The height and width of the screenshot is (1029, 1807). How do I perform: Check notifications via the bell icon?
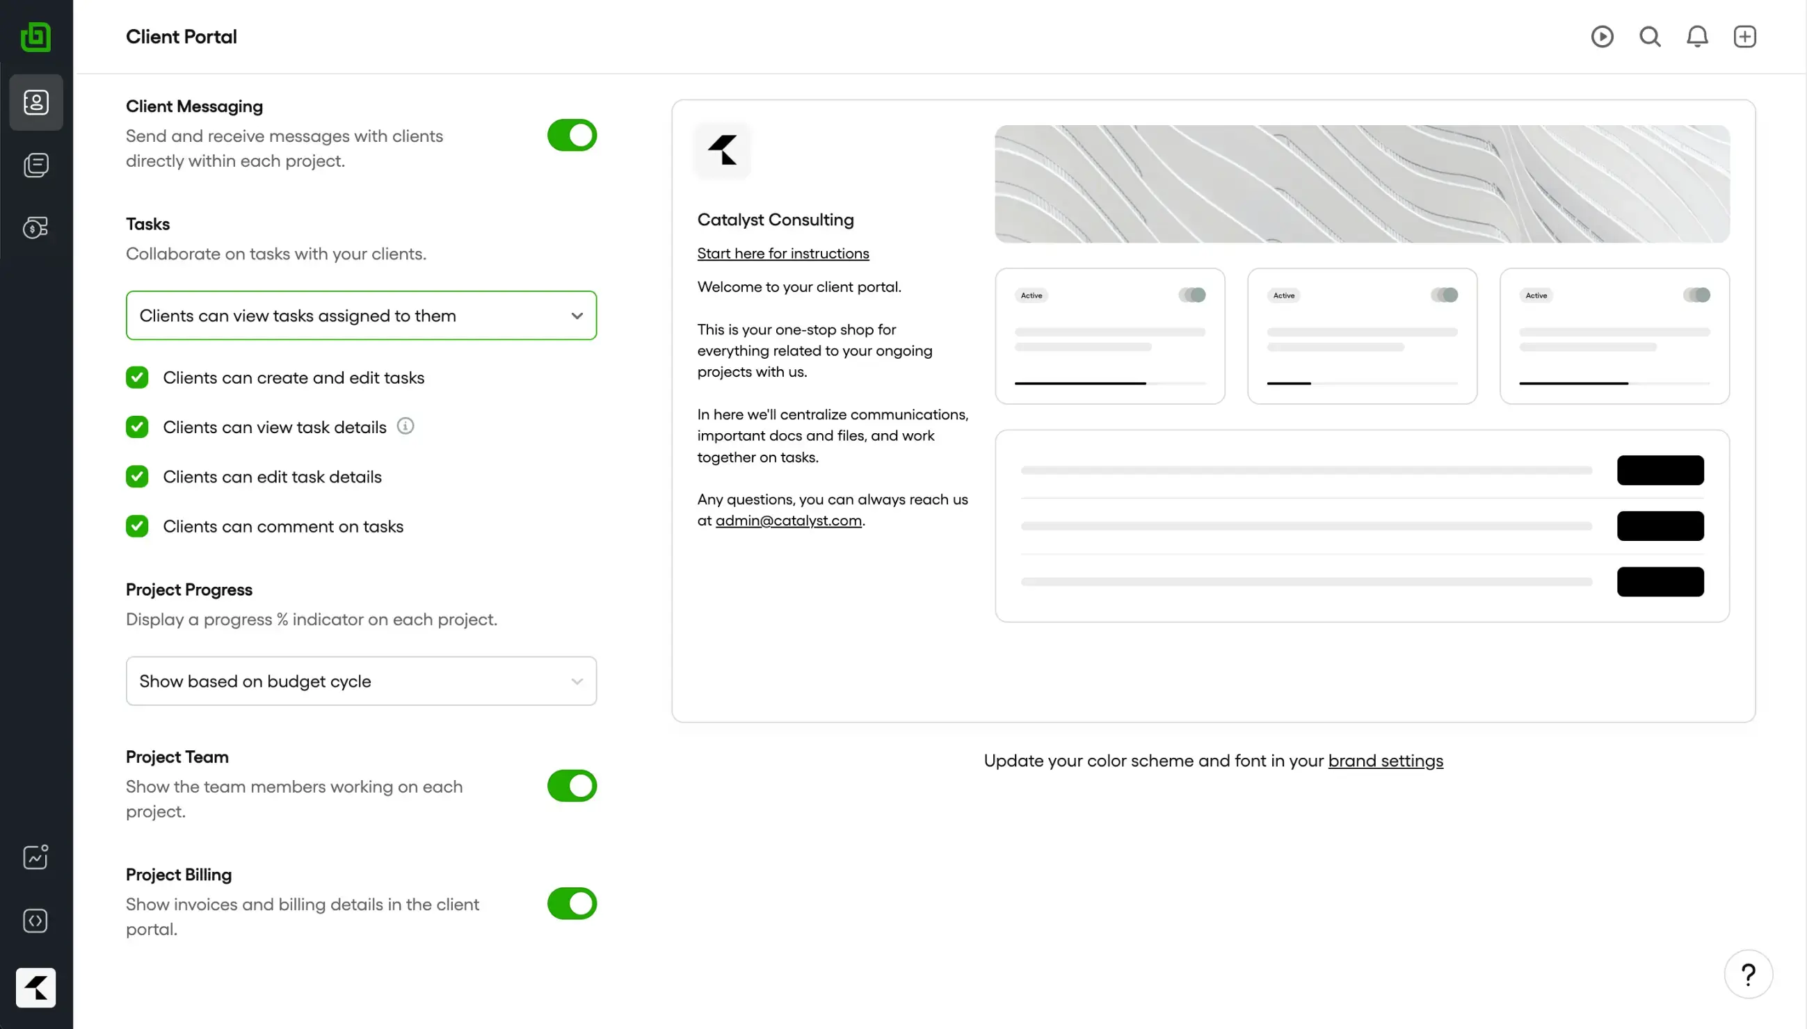pyautogui.click(x=1696, y=36)
